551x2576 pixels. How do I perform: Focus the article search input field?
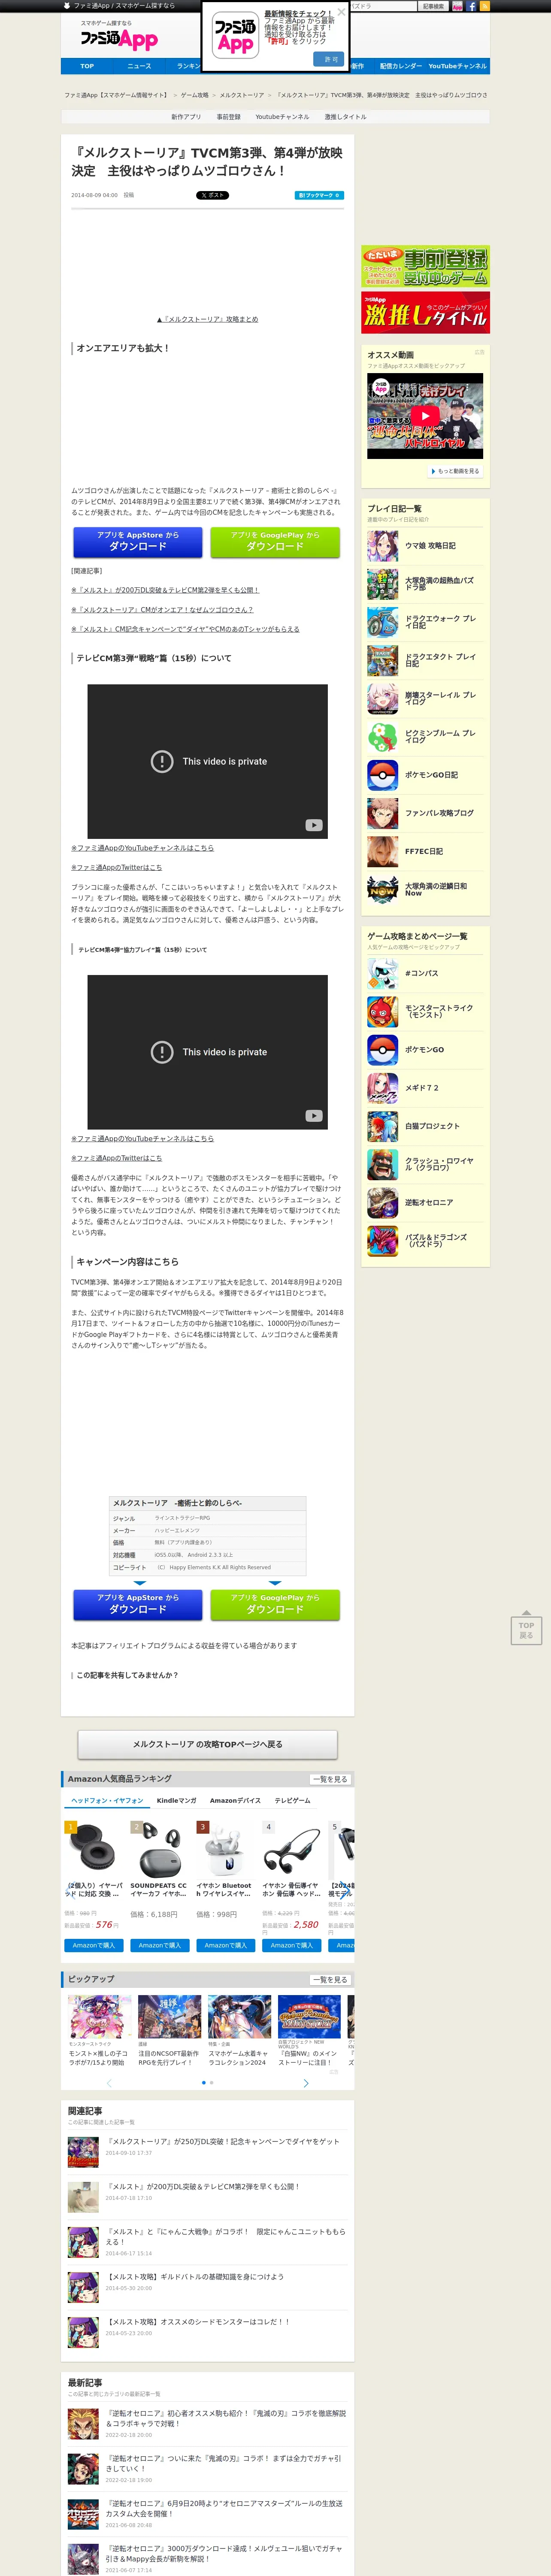pos(383,6)
